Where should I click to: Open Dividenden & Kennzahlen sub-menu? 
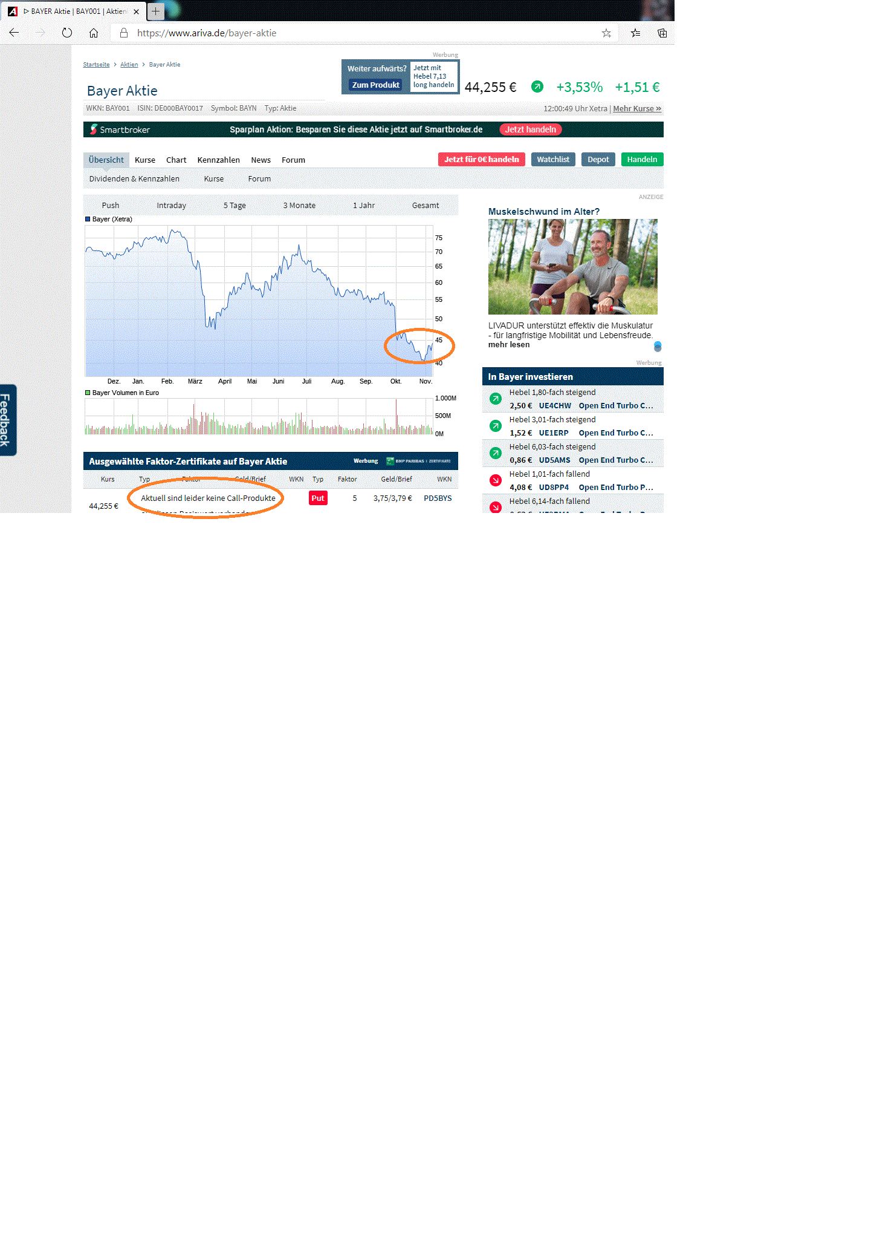(x=134, y=178)
